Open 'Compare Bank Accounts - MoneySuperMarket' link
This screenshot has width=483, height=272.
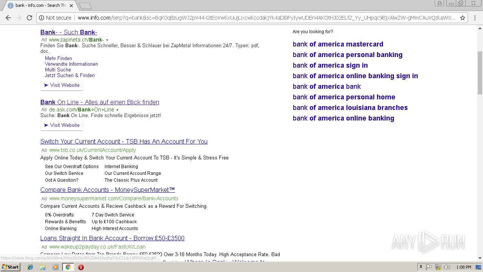tap(108, 190)
